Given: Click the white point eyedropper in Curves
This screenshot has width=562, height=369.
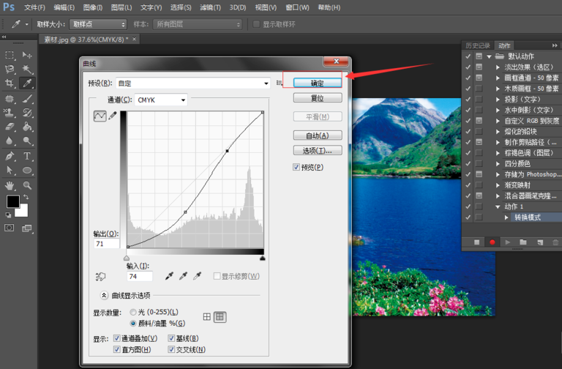Looking at the screenshot, I should click(x=197, y=276).
